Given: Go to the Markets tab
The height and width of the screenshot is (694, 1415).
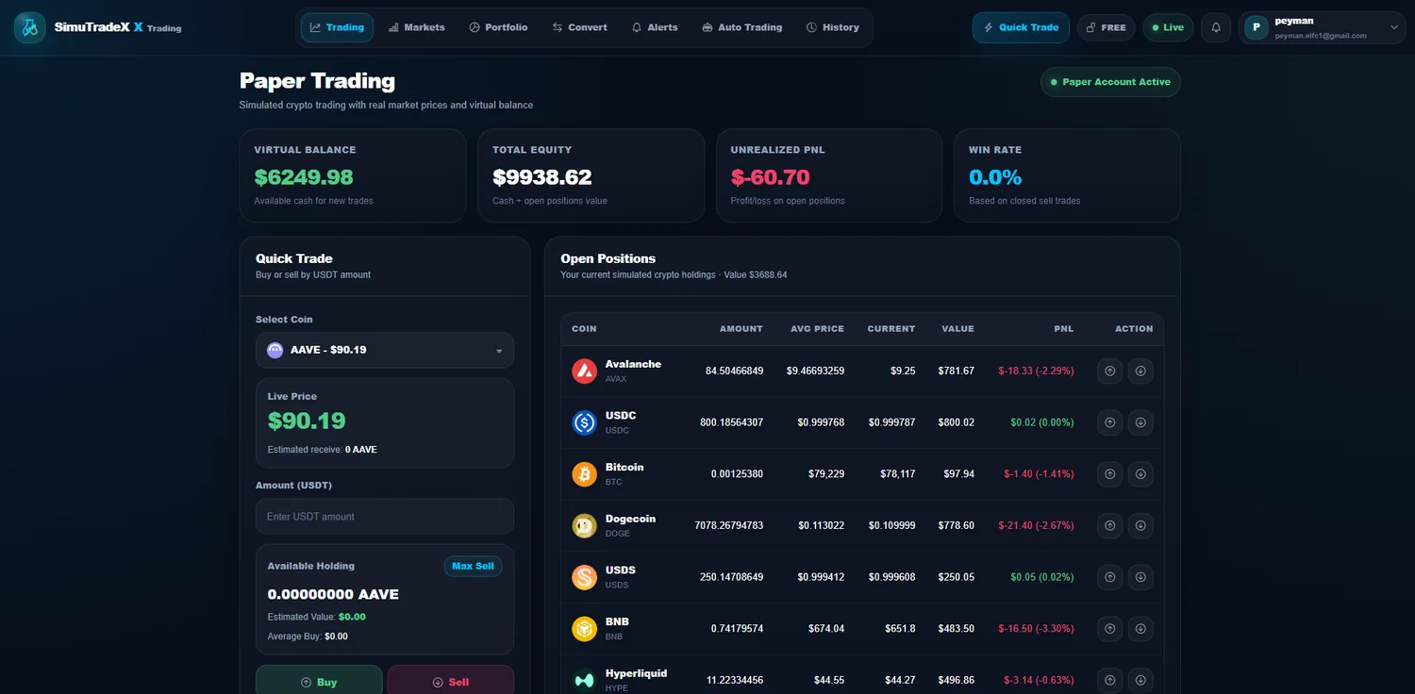Looking at the screenshot, I should click(416, 27).
